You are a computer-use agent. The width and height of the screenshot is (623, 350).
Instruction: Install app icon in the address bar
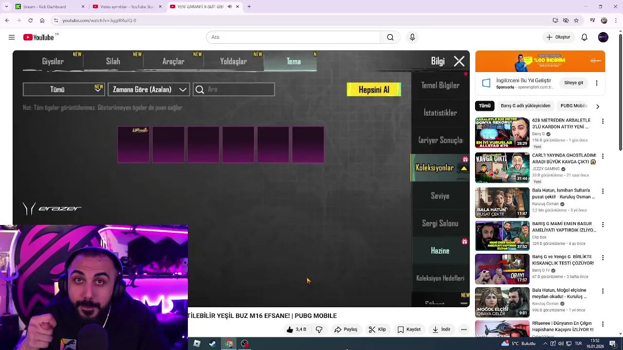coord(555,20)
